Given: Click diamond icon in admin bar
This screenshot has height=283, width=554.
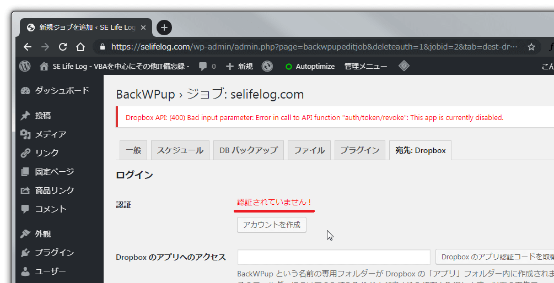Looking at the screenshot, I should tap(404, 66).
